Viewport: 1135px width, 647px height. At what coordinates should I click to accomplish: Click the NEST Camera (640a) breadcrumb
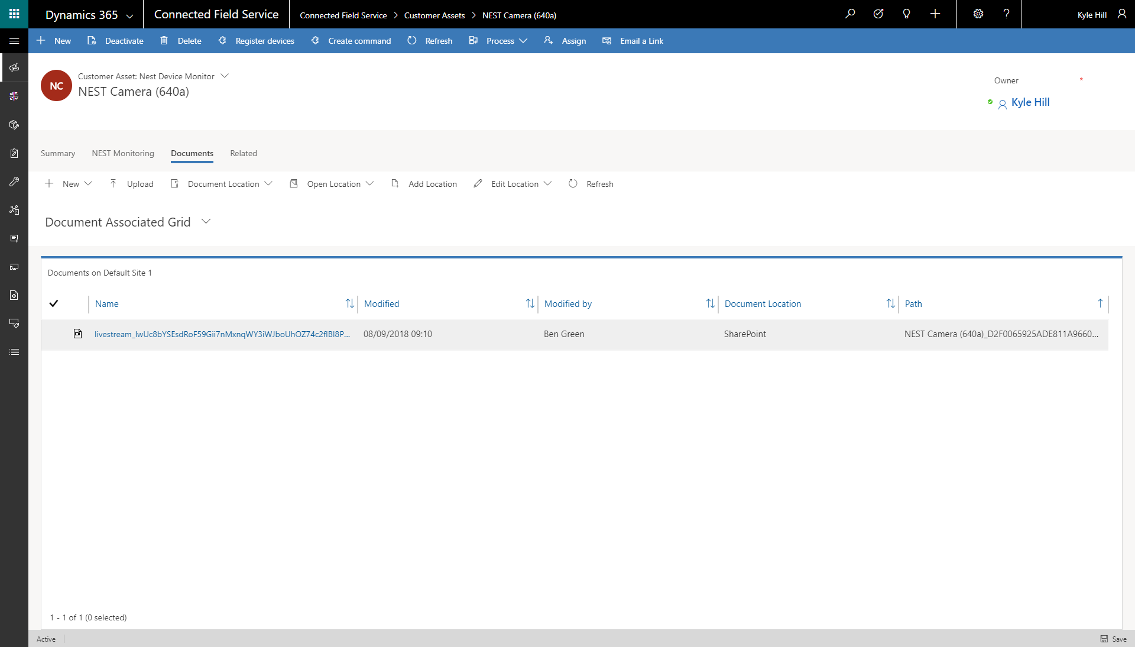coord(519,15)
